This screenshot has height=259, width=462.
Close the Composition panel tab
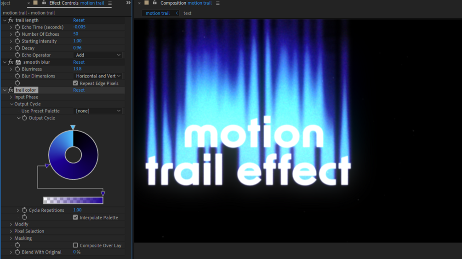point(139,3)
